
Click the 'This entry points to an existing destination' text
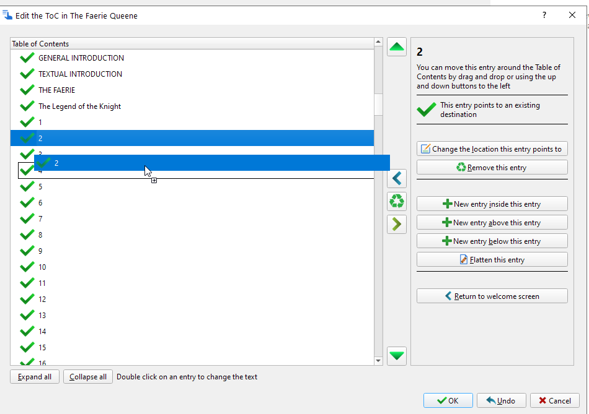click(x=490, y=110)
